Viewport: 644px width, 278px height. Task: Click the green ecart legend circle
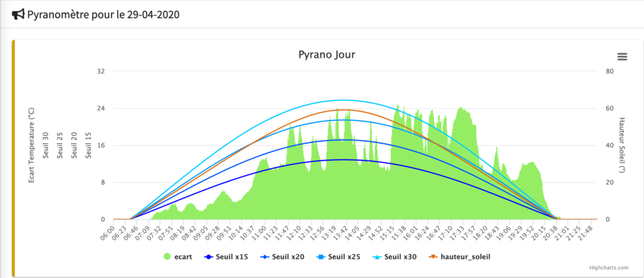pyautogui.click(x=167, y=256)
